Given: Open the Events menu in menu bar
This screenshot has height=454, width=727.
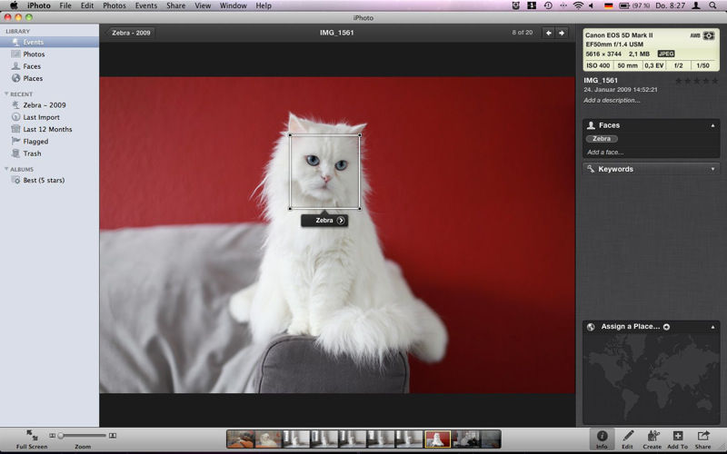Looking at the screenshot, I should pyautogui.click(x=145, y=5).
